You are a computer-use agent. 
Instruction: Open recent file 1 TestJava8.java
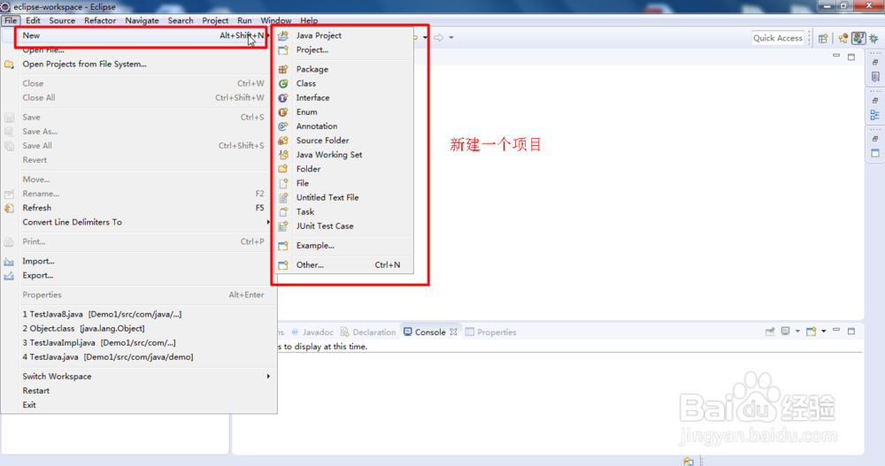click(138, 314)
